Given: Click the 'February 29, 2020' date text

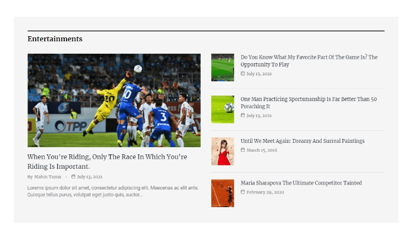Looking at the screenshot, I should (265, 192).
